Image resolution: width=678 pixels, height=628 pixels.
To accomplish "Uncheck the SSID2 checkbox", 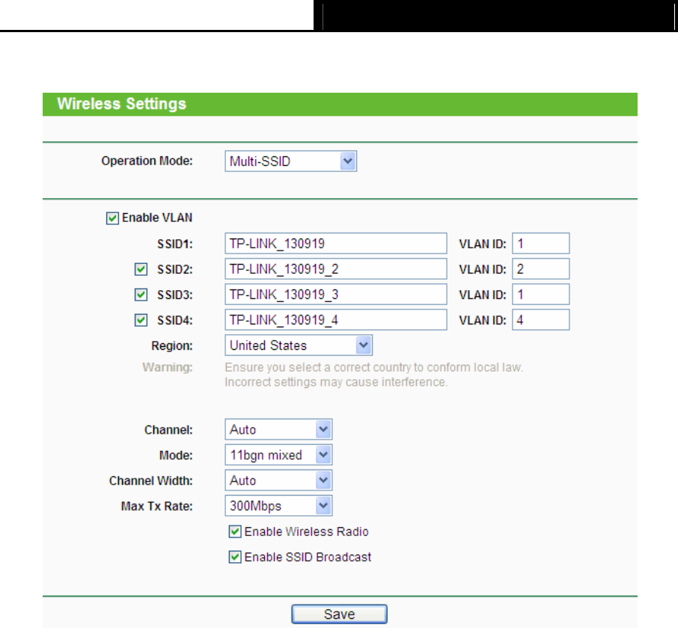I will (x=141, y=269).
